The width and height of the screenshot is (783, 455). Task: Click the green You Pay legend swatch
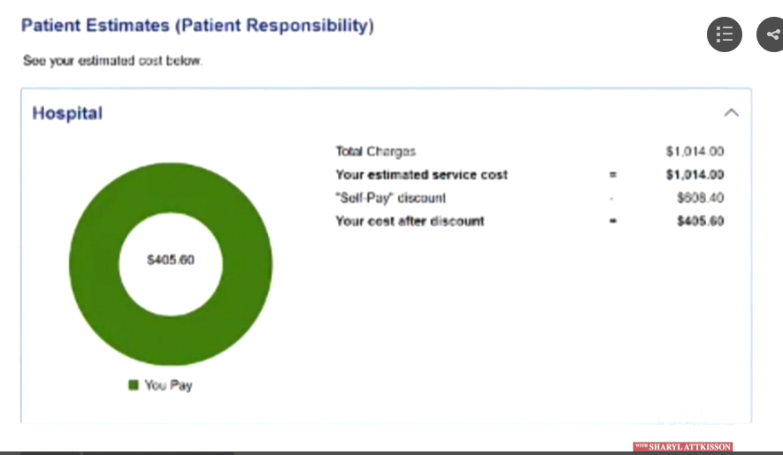point(134,385)
